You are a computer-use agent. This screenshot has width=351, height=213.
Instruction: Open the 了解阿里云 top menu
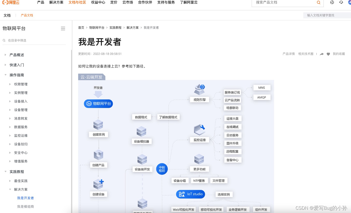click(x=189, y=2)
